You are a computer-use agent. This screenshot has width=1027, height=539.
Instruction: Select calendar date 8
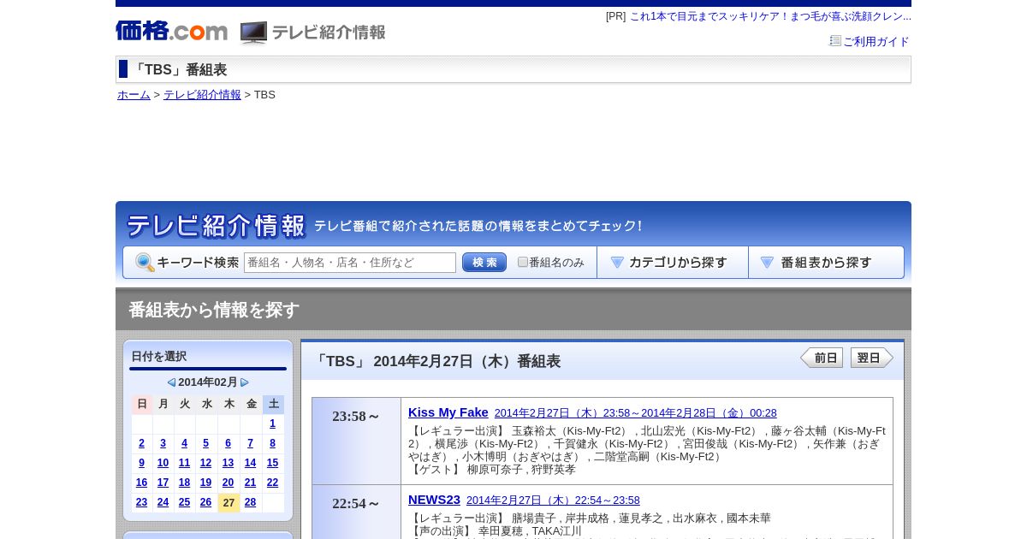pos(273,443)
